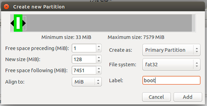Click inside Free space preceding input field
Viewport: 207px width, 106px height.
[84, 48]
